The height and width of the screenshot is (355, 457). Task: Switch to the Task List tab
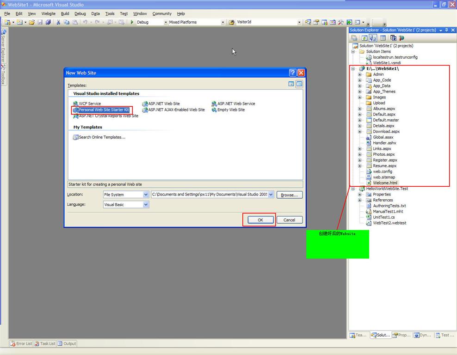point(45,343)
